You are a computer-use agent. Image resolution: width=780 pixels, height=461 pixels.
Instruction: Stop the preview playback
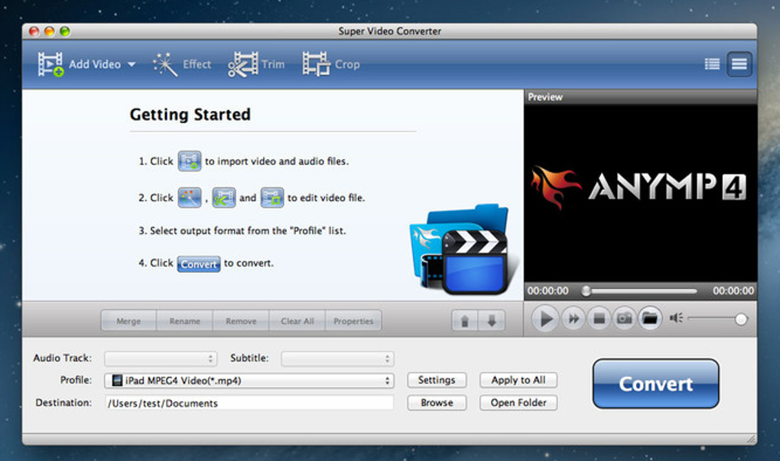click(599, 318)
